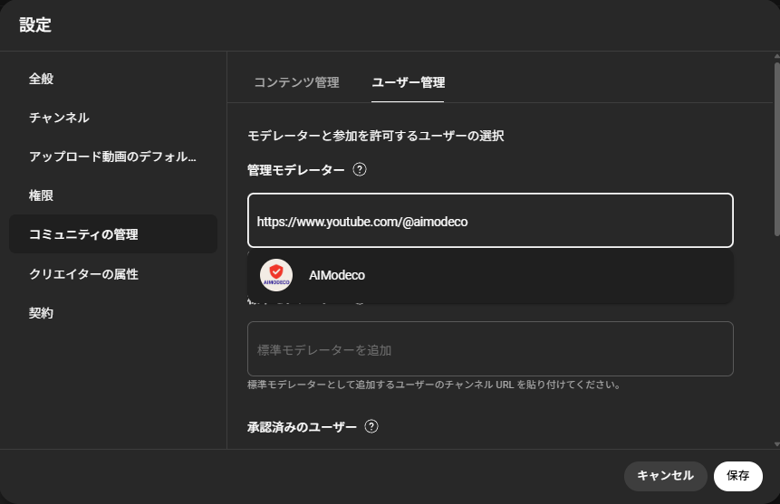
Task: Select コミュニティの管理 in the sidebar
Action: coord(83,234)
